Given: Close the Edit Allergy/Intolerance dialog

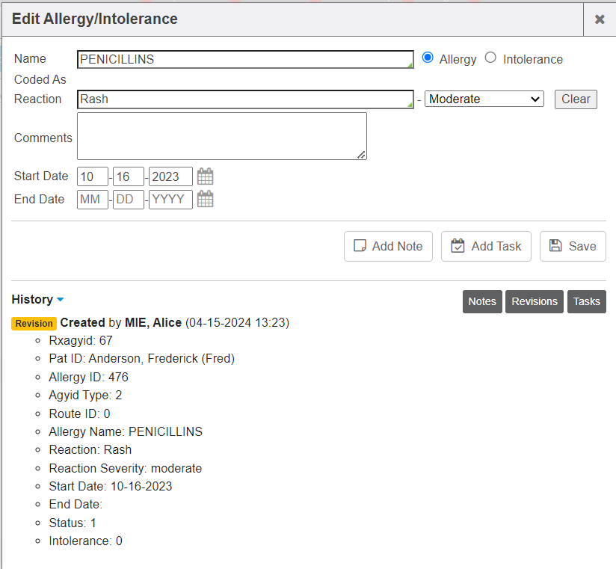Looking at the screenshot, I should (x=599, y=19).
